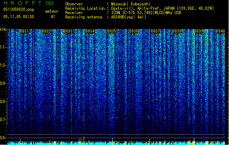229x145 pixels.
Task: Click the meteor count 41
Action: click(53, 17)
